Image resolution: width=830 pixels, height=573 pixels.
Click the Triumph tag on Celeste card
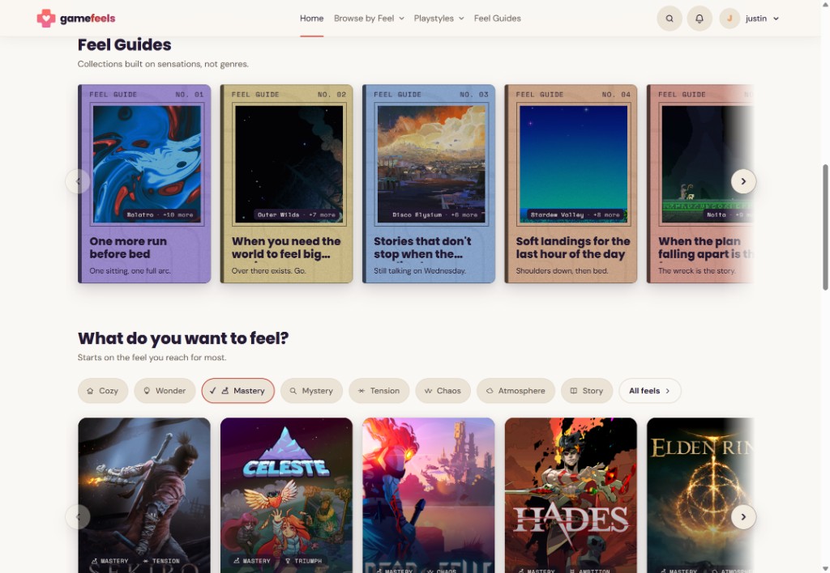[x=303, y=561]
